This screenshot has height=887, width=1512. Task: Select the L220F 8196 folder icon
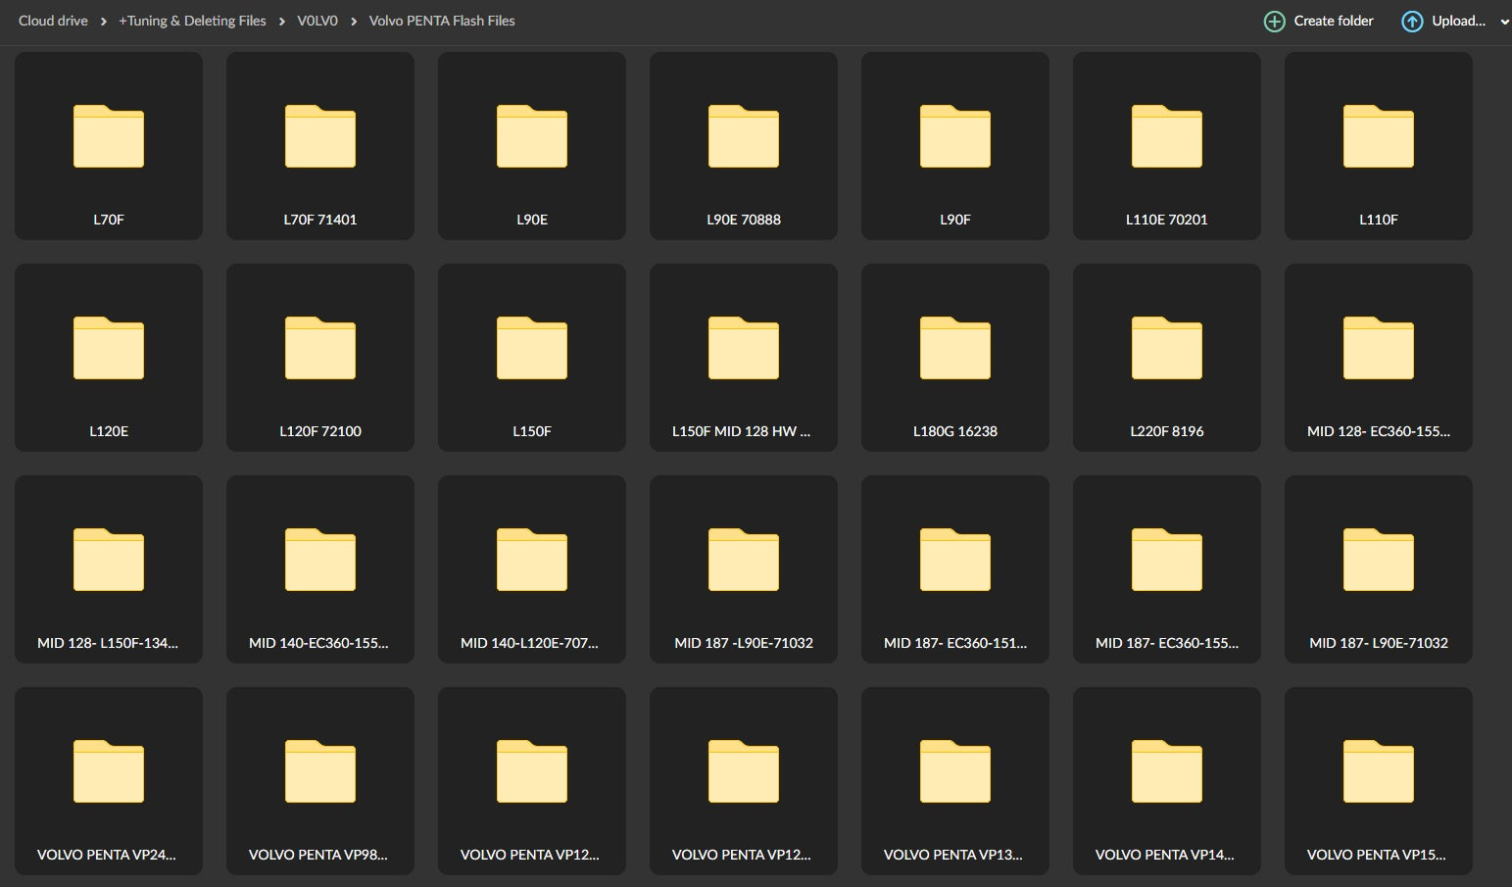pos(1167,349)
